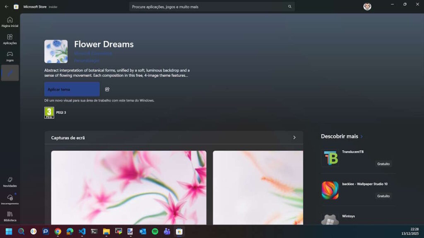This screenshot has height=238, width=424.
Task: Open Página inicial in the sidebar
Action: [x=10, y=21]
